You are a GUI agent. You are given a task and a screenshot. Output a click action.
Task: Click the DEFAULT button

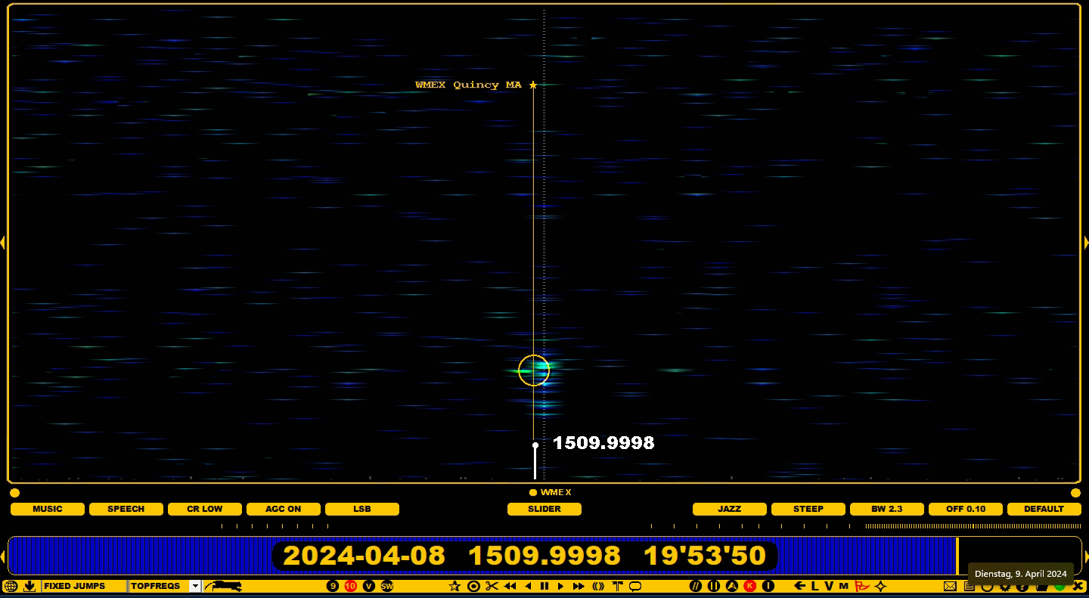pos(1044,509)
